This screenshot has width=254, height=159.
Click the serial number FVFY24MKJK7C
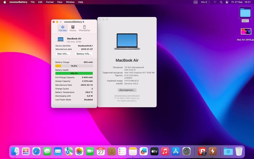click(132, 81)
